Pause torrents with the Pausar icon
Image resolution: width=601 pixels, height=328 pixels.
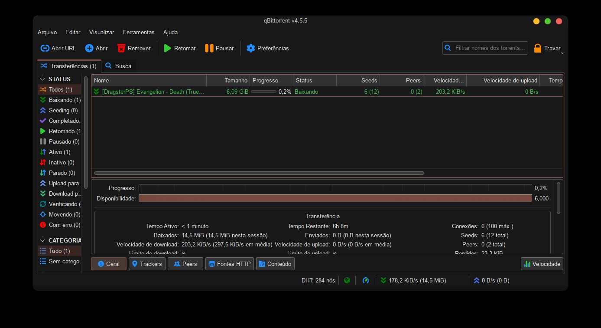tap(209, 48)
